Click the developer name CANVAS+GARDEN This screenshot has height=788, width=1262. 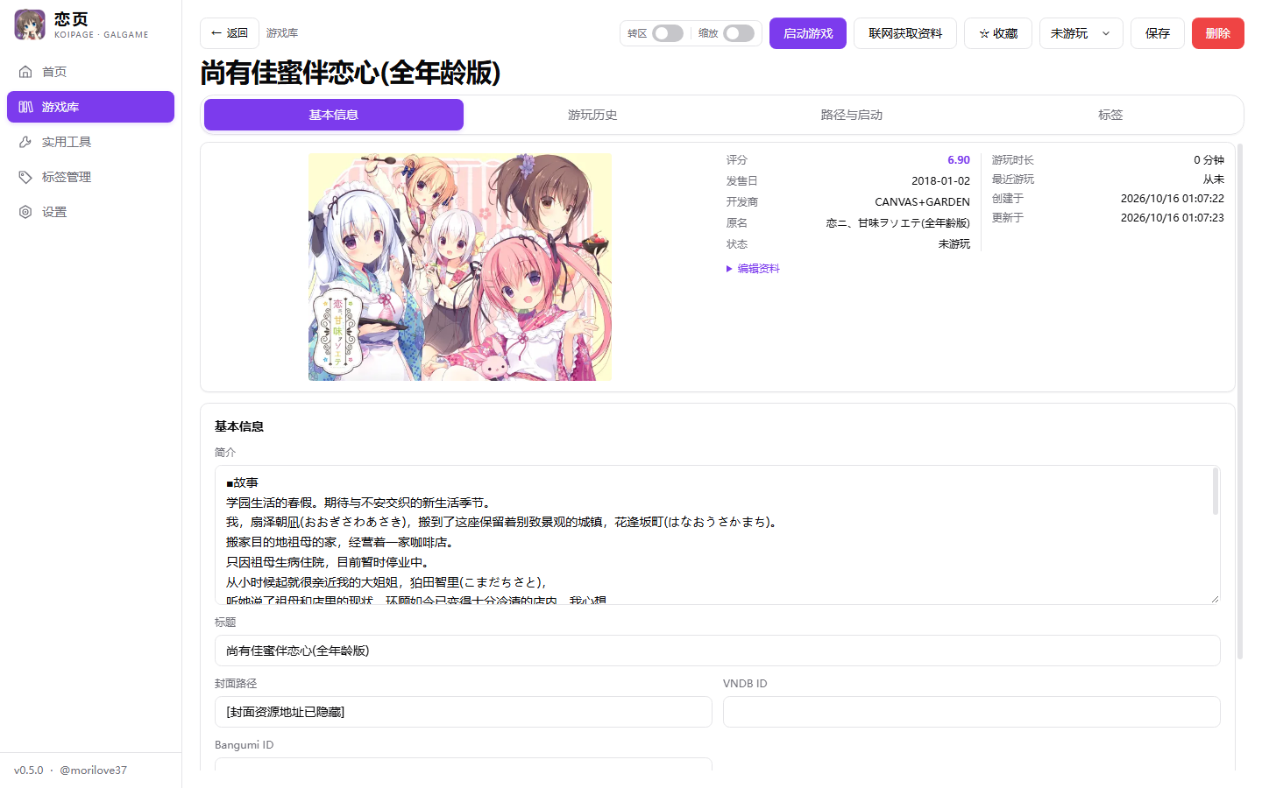pyautogui.click(x=922, y=202)
